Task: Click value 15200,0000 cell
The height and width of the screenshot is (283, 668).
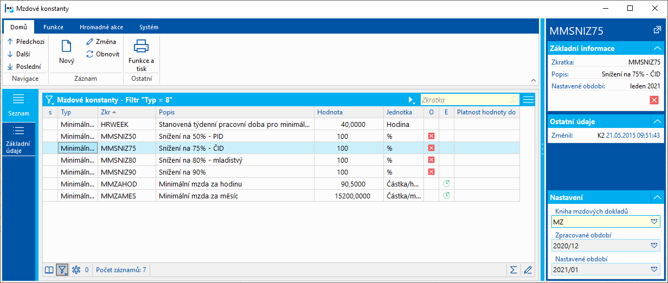Action: point(349,196)
